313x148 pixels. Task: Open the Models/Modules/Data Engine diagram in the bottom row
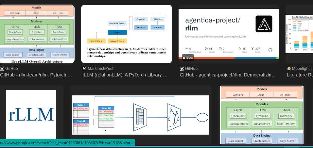click(x=262, y=115)
